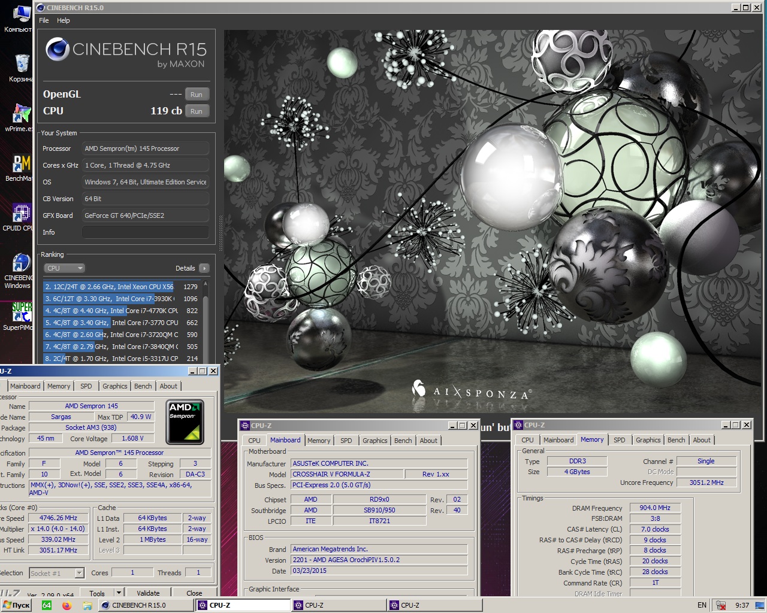Viewport: 767px width, 613px height.
Task: Switch to the third CPU-Z taskbar item
Action: point(434,605)
